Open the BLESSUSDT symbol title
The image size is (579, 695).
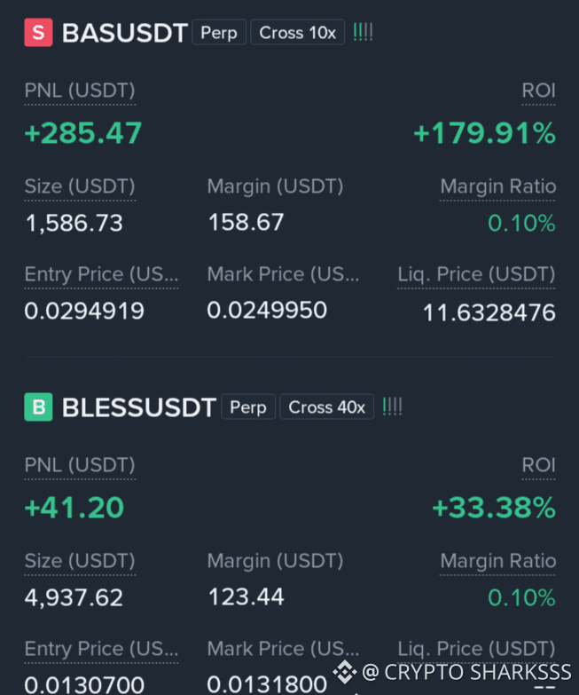pos(139,407)
